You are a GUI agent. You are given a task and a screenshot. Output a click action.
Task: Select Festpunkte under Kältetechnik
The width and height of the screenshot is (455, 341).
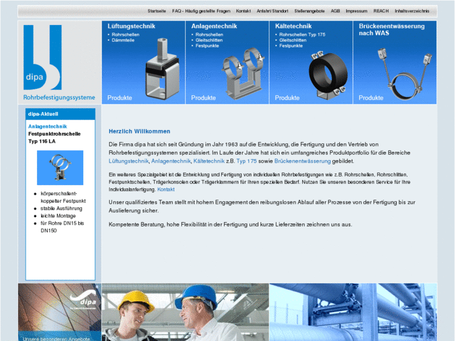pyautogui.click(x=291, y=46)
